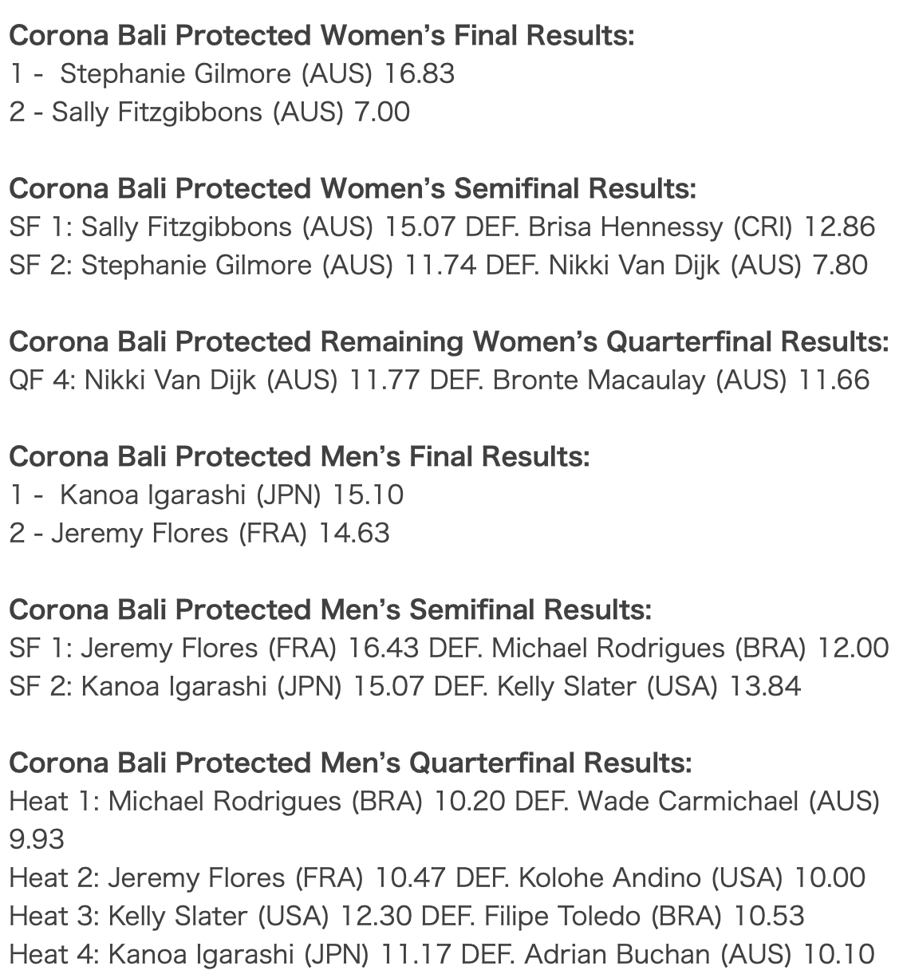Select SF 1 Flores vs Michael Rodrigues line
903x978 pixels.
[x=449, y=649]
